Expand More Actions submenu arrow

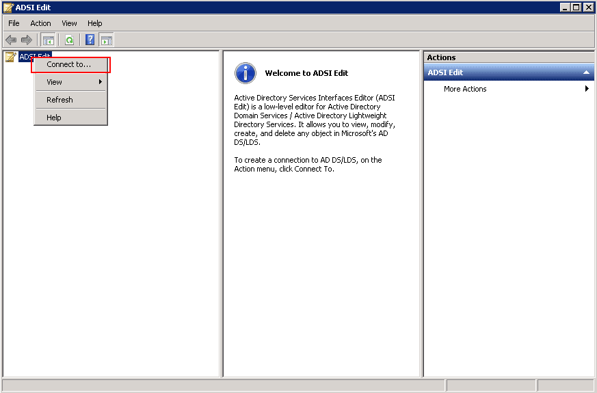(x=587, y=89)
